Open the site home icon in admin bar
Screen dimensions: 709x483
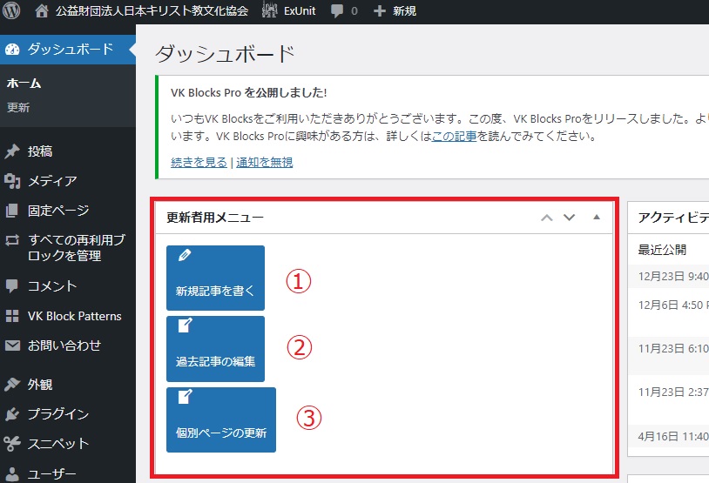[x=42, y=11]
